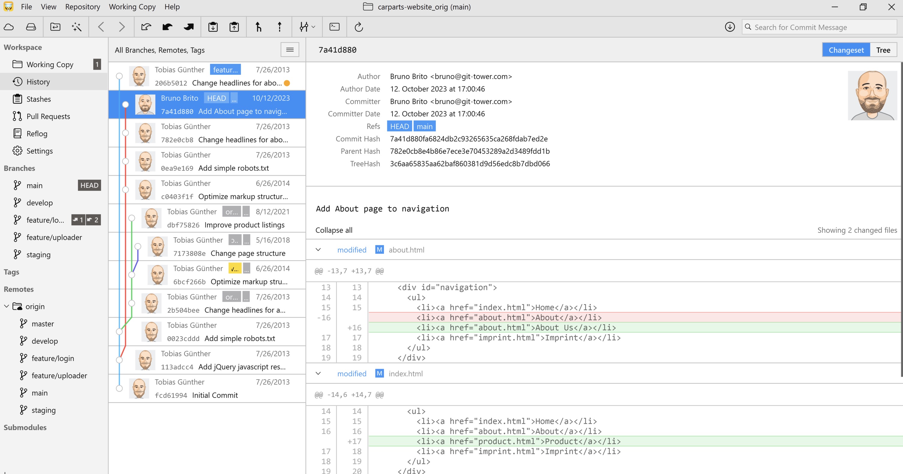Click the push commits icon
The height and width of the screenshot is (474, 903).
click(280, 26)
